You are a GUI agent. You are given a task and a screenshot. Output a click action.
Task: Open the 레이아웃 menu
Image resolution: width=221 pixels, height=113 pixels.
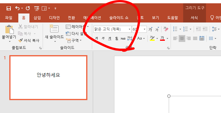(77, 26)
